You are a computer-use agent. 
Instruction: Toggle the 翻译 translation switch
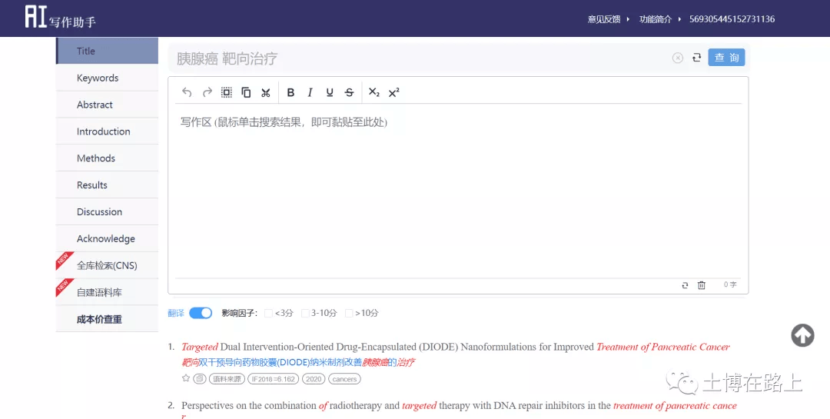(x=201, y=313)
